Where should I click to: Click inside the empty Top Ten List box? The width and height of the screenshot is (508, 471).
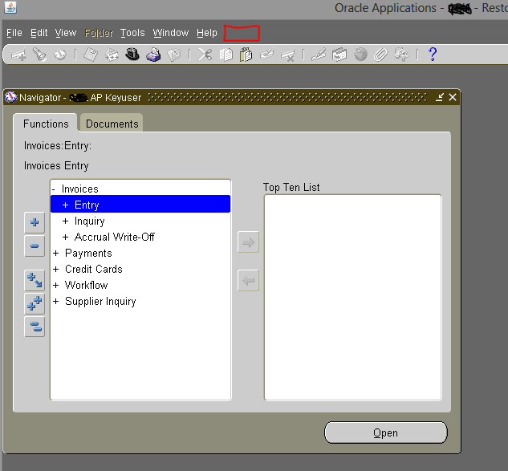click(x=352, y=298)
